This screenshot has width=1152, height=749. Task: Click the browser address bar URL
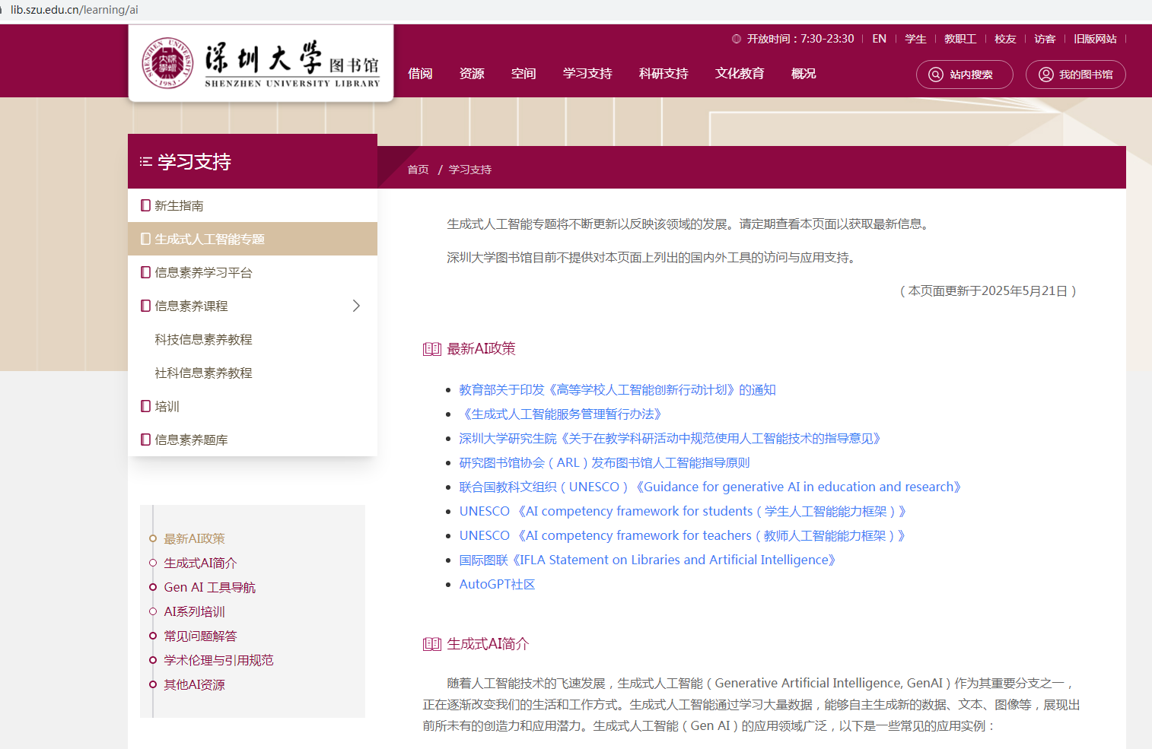coord(75,10)
